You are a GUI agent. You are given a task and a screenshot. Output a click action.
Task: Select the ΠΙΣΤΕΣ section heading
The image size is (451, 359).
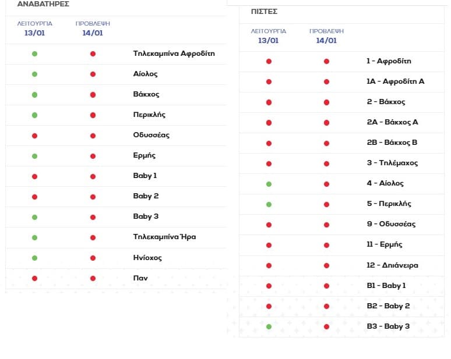(x=264, y=12)
